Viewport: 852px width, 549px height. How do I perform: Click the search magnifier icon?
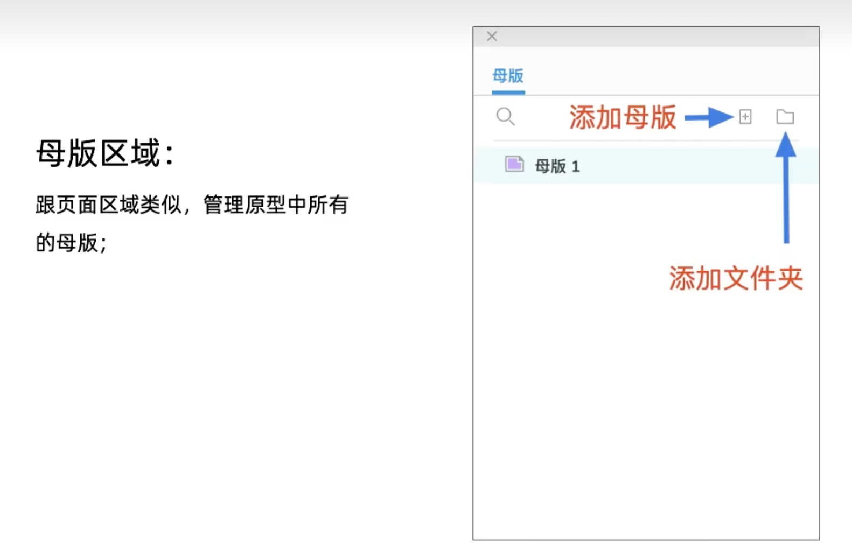pos(505,116)
